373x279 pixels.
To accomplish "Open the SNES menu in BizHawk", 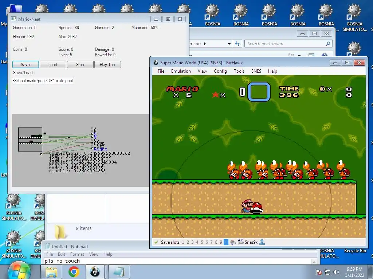I will (x=256, y=71).
